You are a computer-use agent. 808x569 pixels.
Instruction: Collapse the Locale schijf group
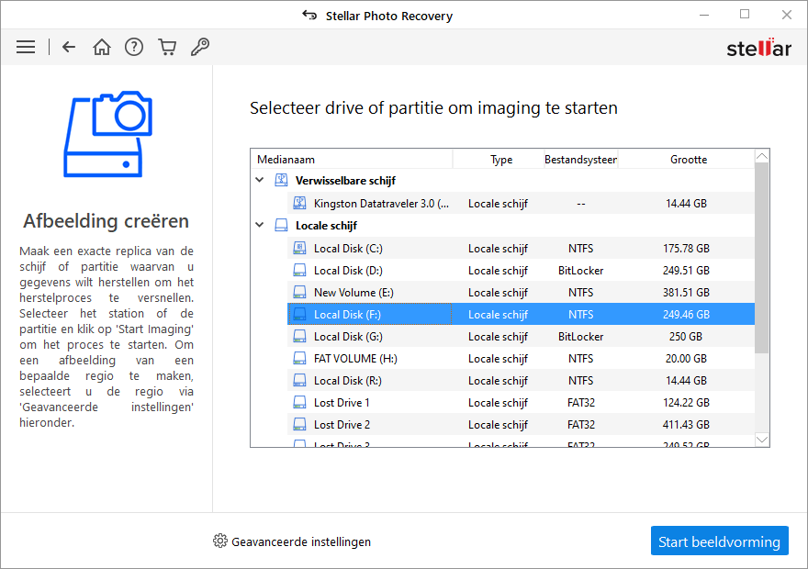click(x=260, y=225)
